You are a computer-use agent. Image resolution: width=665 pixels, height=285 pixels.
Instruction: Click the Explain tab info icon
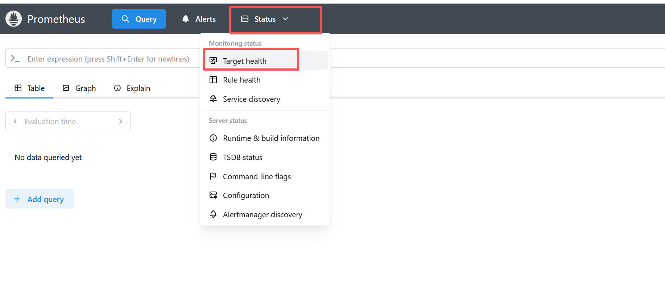(x=117, y=88)
